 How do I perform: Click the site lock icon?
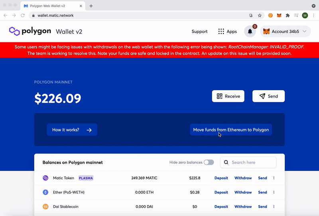[33, 16]
